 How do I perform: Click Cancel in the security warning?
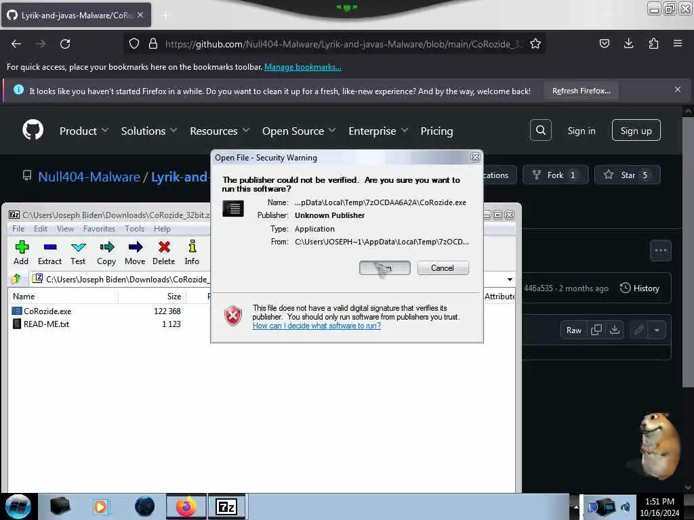443,268
